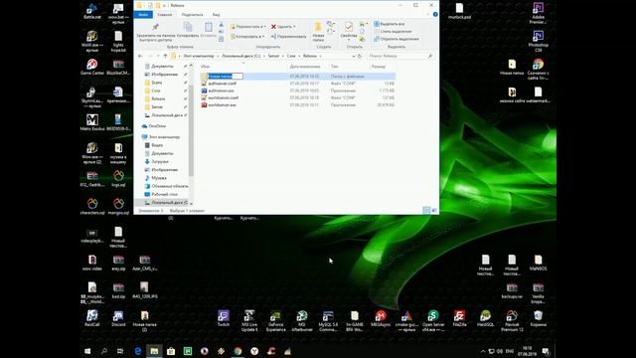
Task: Launch GeForce Experience desktop shortcut
Action: point(276,320)
